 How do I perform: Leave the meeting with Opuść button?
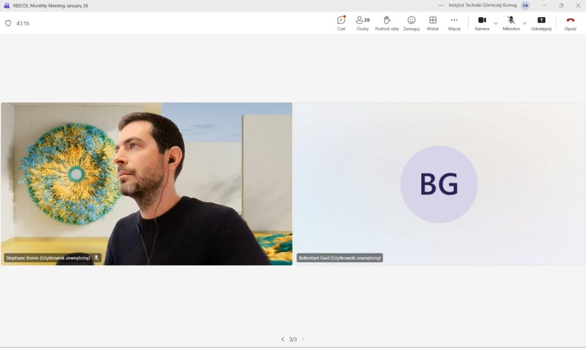570,23
